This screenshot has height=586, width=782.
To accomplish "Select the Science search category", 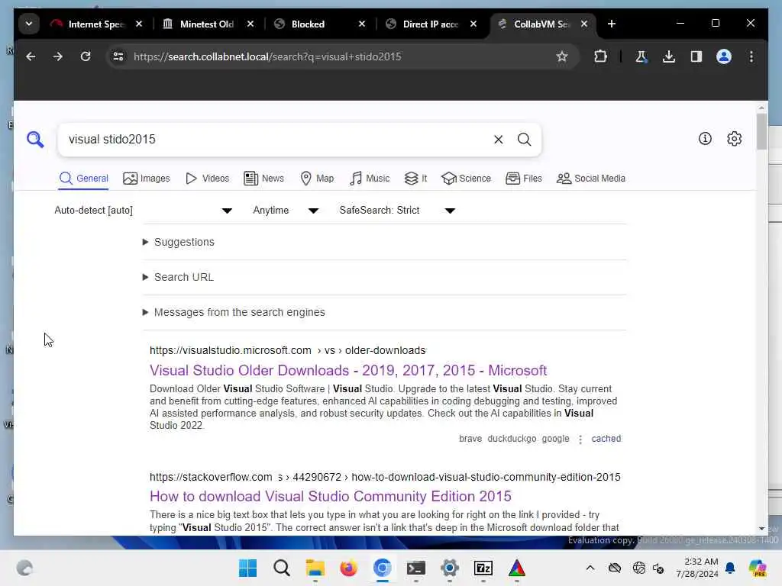I will pos(466,179).
